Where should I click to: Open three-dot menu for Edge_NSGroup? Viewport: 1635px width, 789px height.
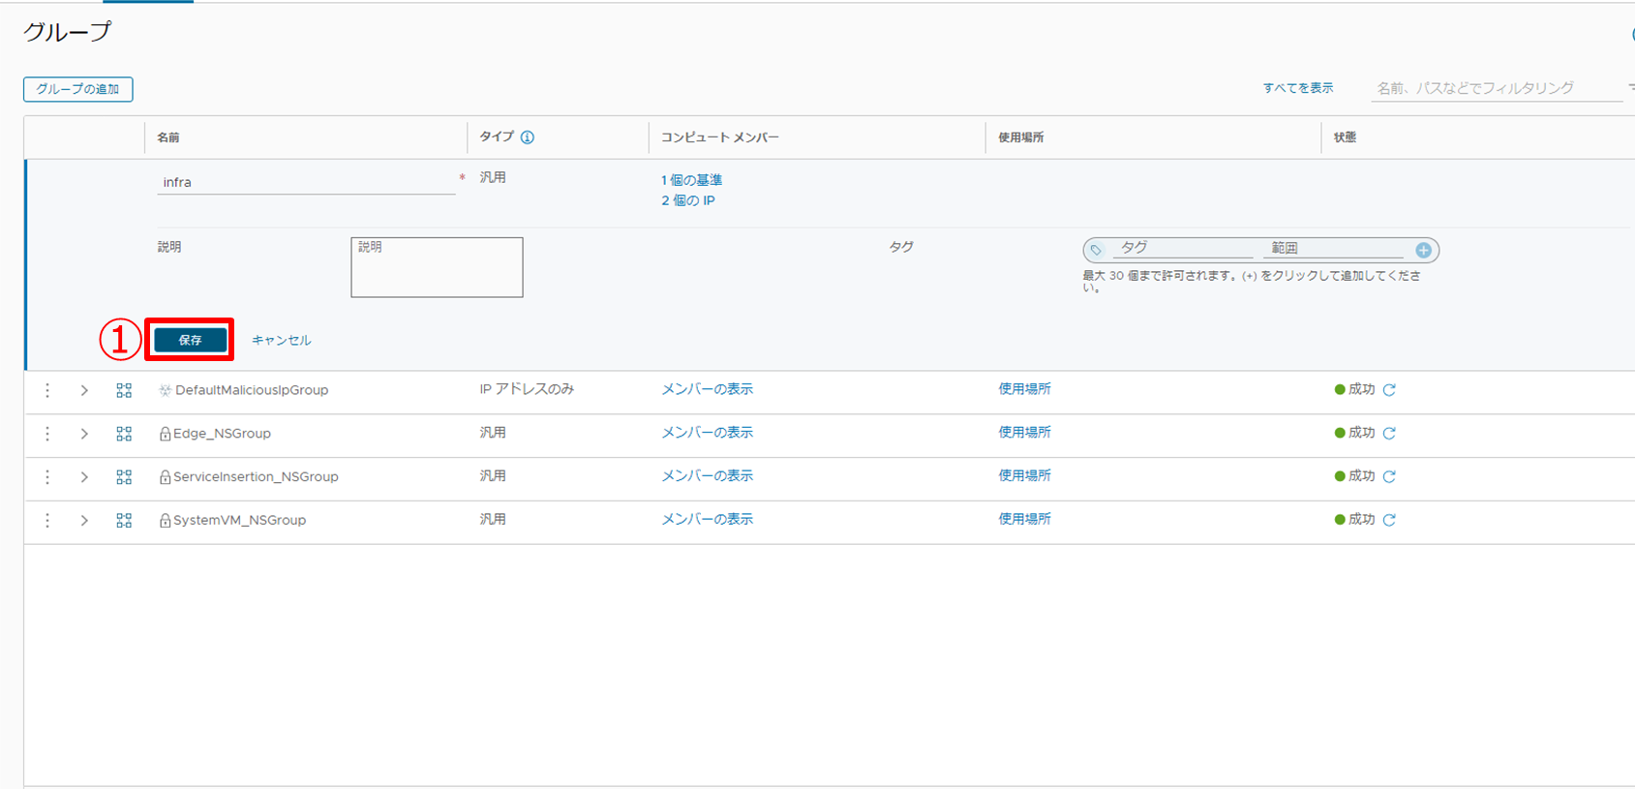pos(47,434)
